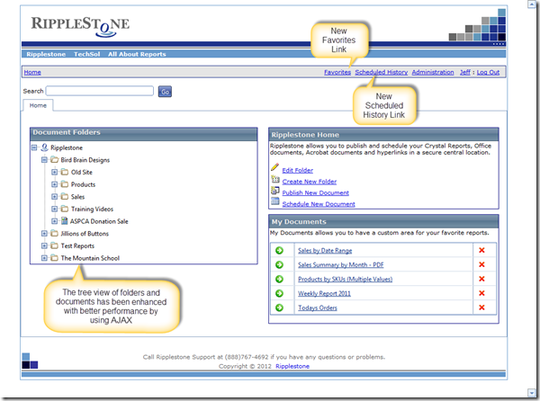Open the TechSol top menu item

coord(86,54)
